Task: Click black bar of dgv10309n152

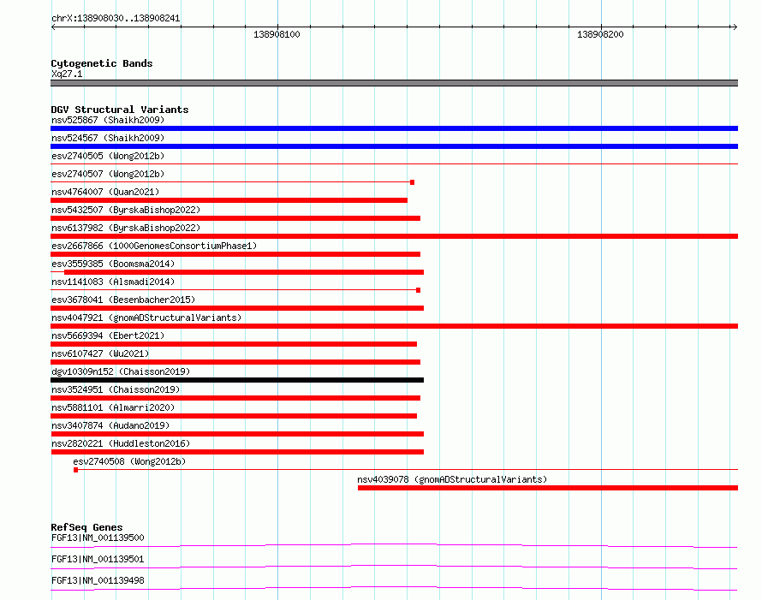Action: coord(237,380)
